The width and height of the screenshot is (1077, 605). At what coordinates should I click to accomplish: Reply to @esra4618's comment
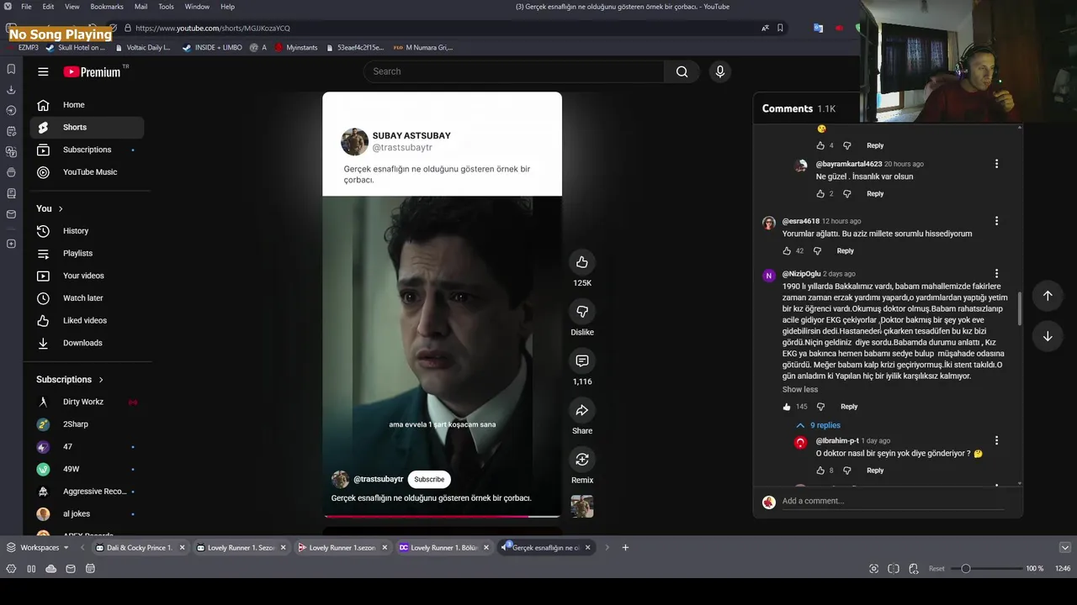click(x=845, y=250)
